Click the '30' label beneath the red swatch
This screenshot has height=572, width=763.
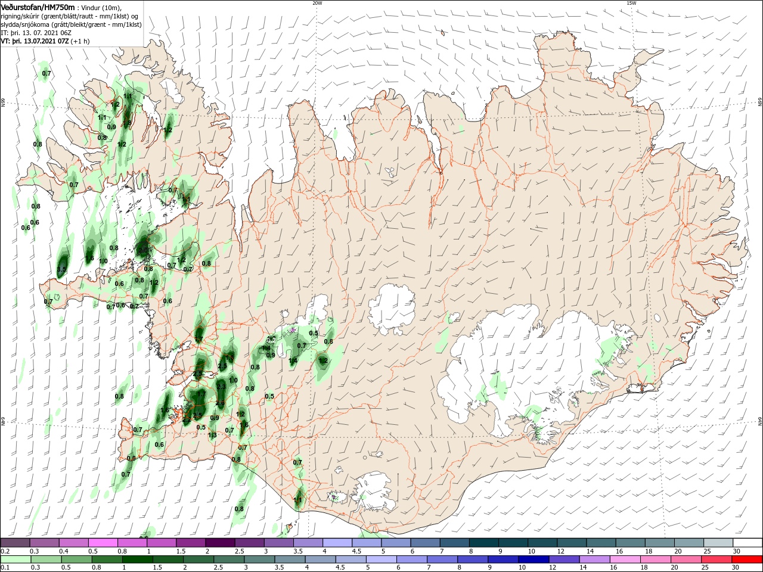(x=737, y=568)
